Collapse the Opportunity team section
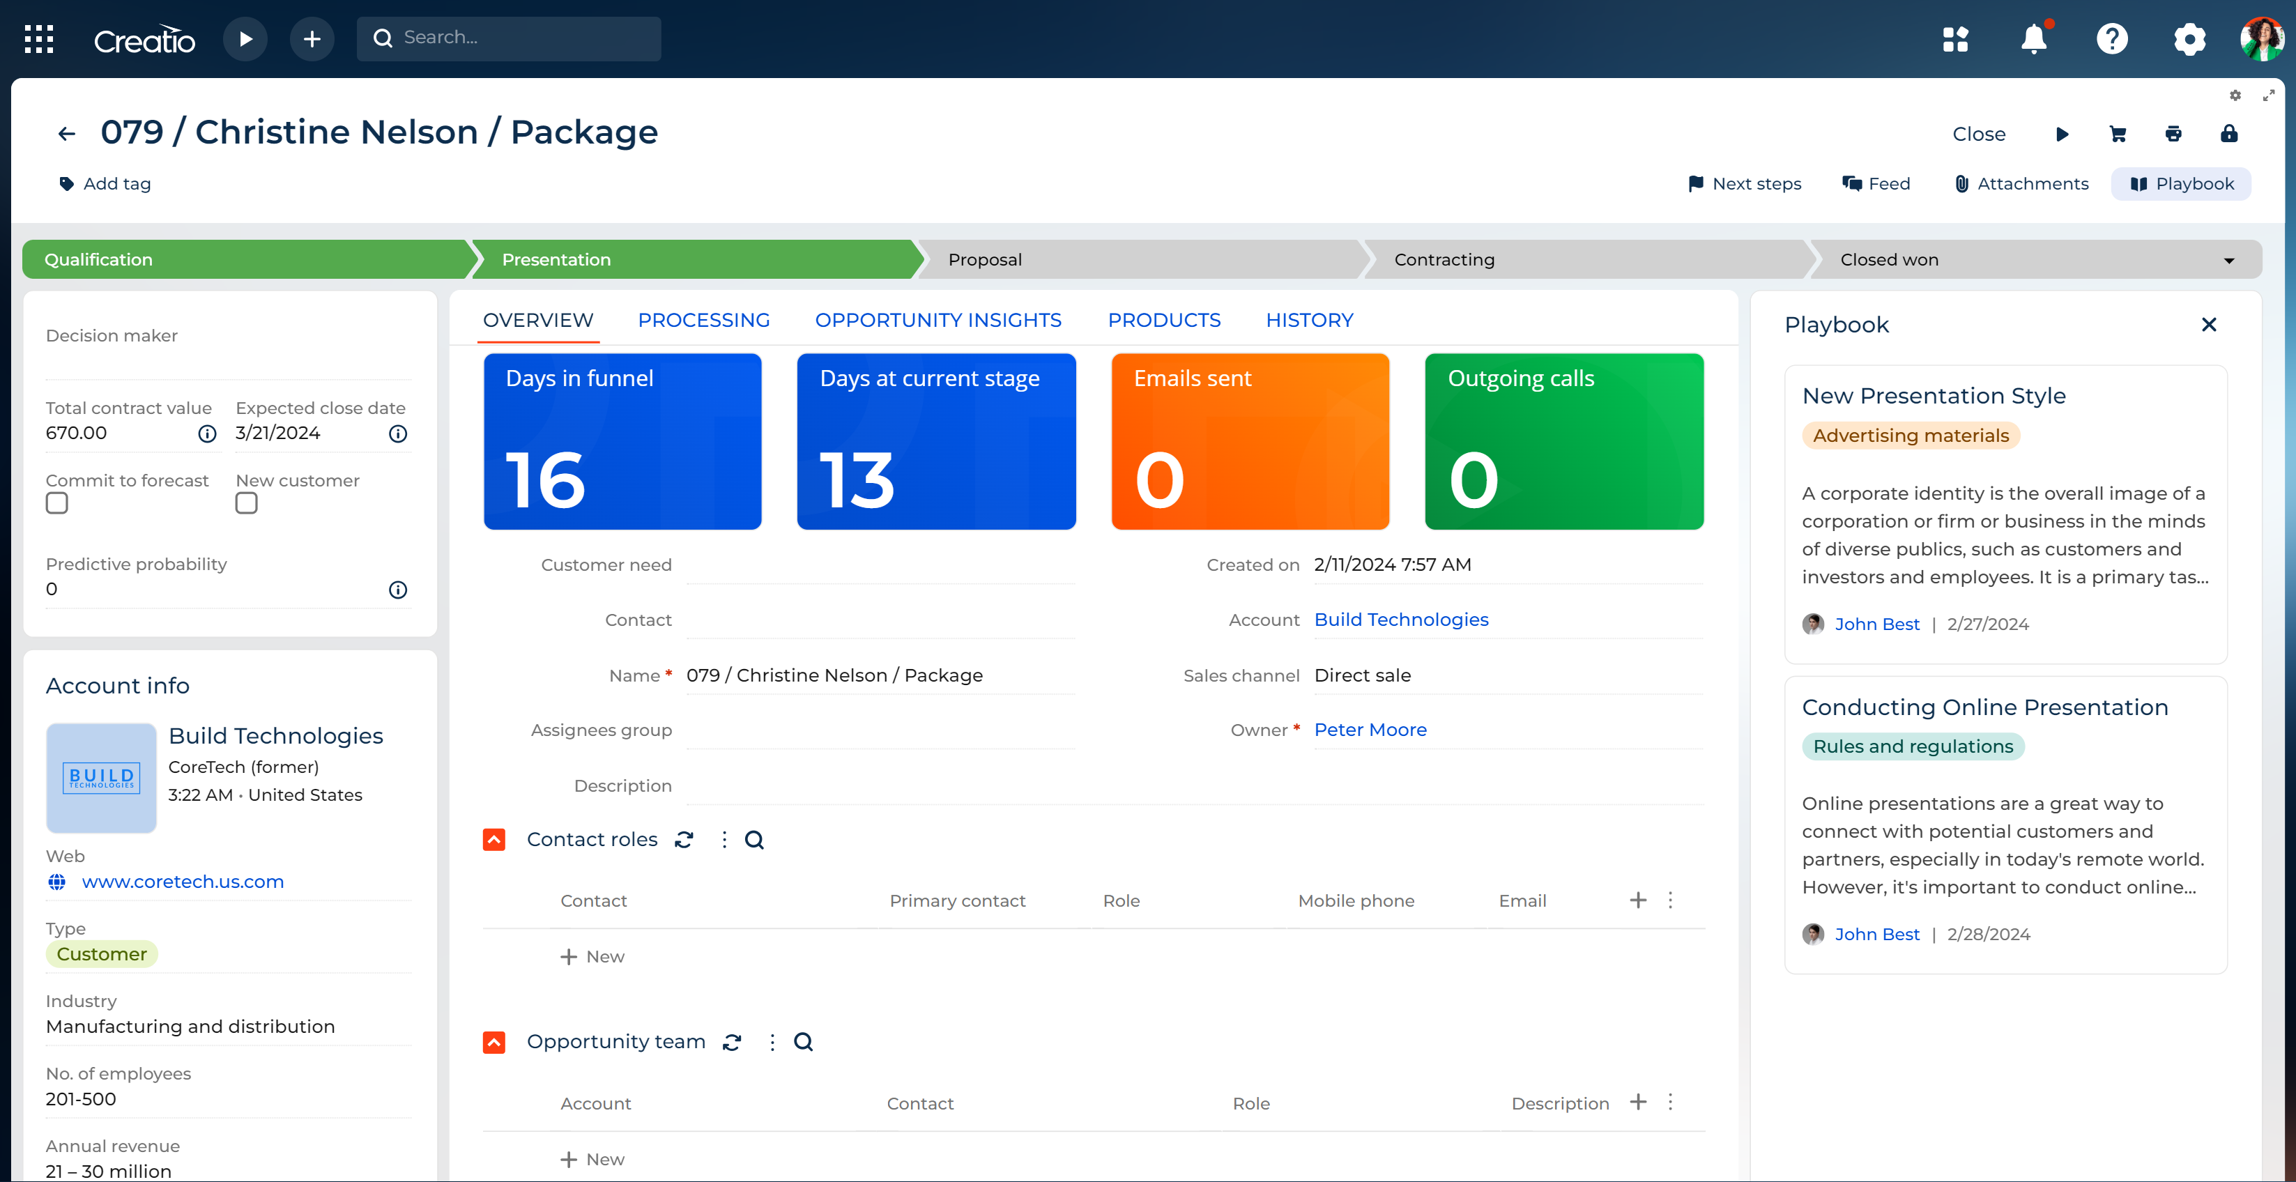The image size is (2296, 1182). pyautogui.click(x=493, y=1041)
